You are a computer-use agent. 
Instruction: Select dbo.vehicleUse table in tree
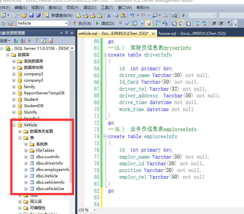(x=50, y=189)
